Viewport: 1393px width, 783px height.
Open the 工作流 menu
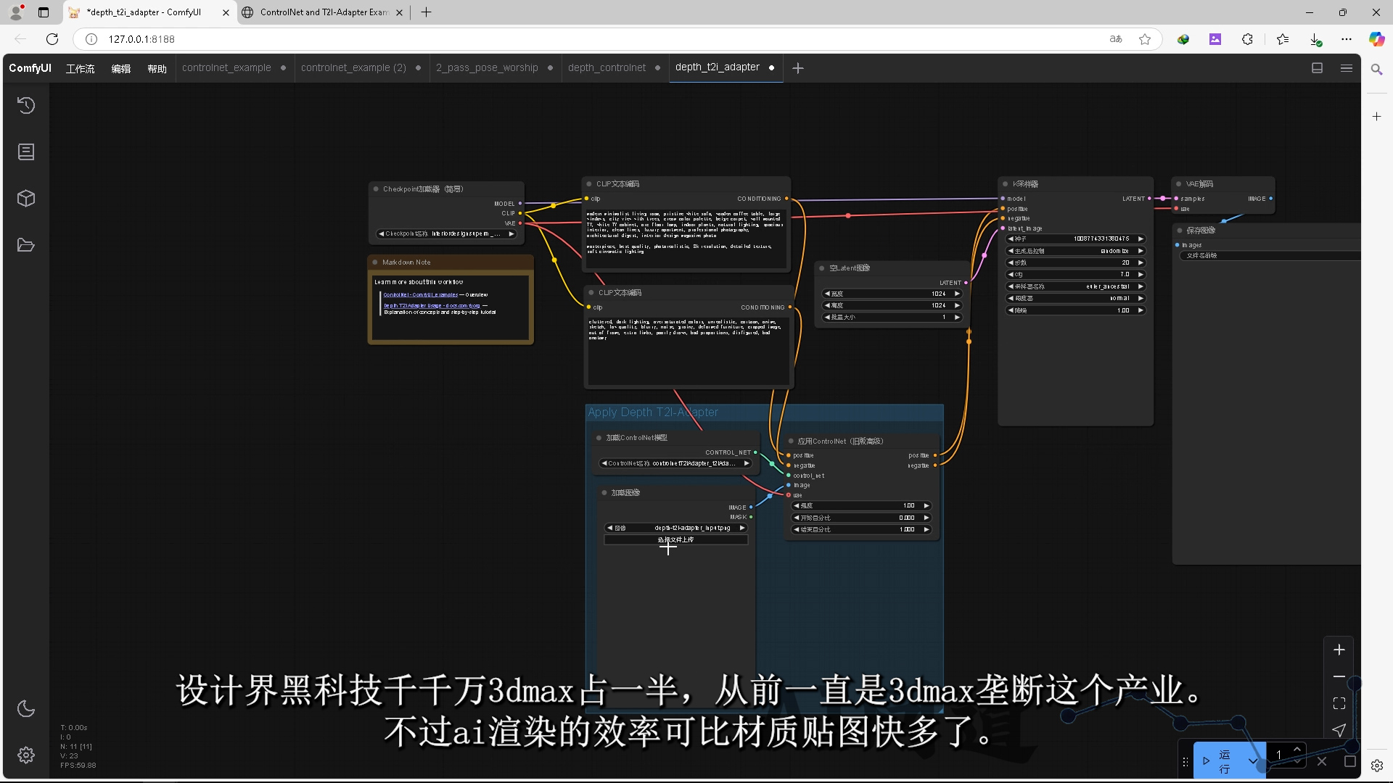(x=80, y=69)
